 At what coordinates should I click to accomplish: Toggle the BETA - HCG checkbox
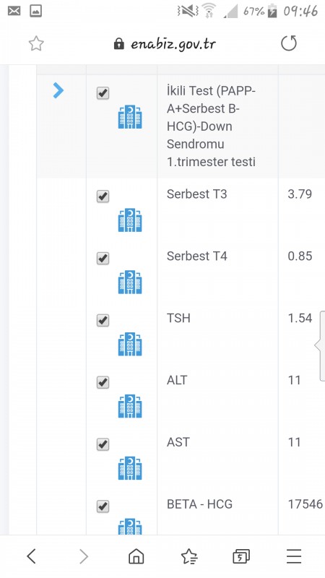(103, 506)
